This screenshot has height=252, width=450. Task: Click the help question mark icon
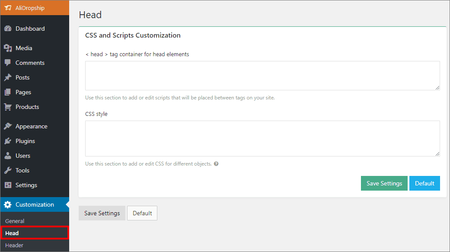[x=216, y=163]
